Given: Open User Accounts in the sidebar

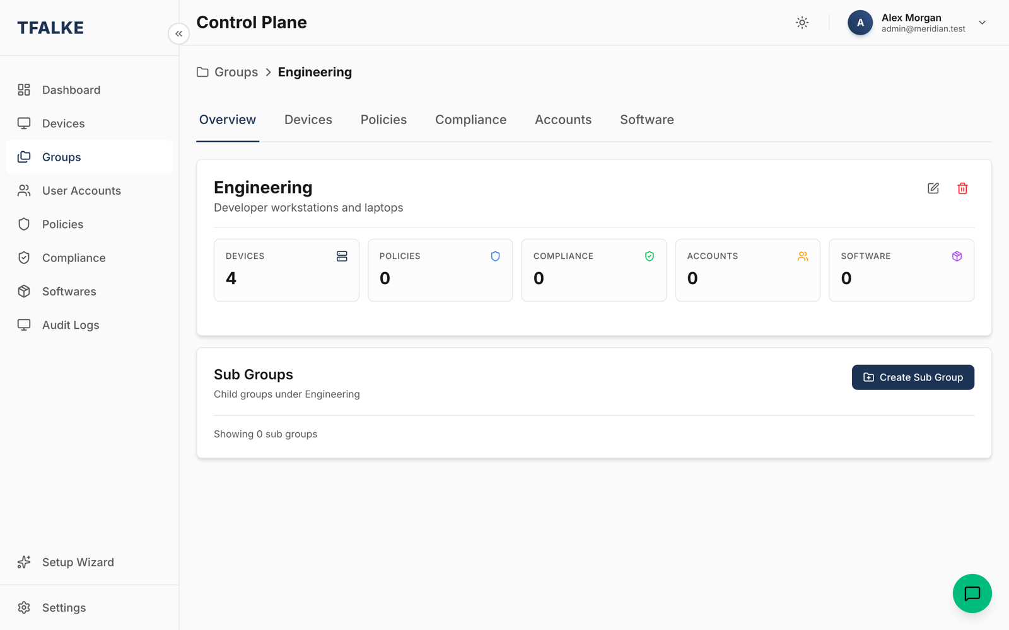Looking at the screenshot, I should click(90, 191).
